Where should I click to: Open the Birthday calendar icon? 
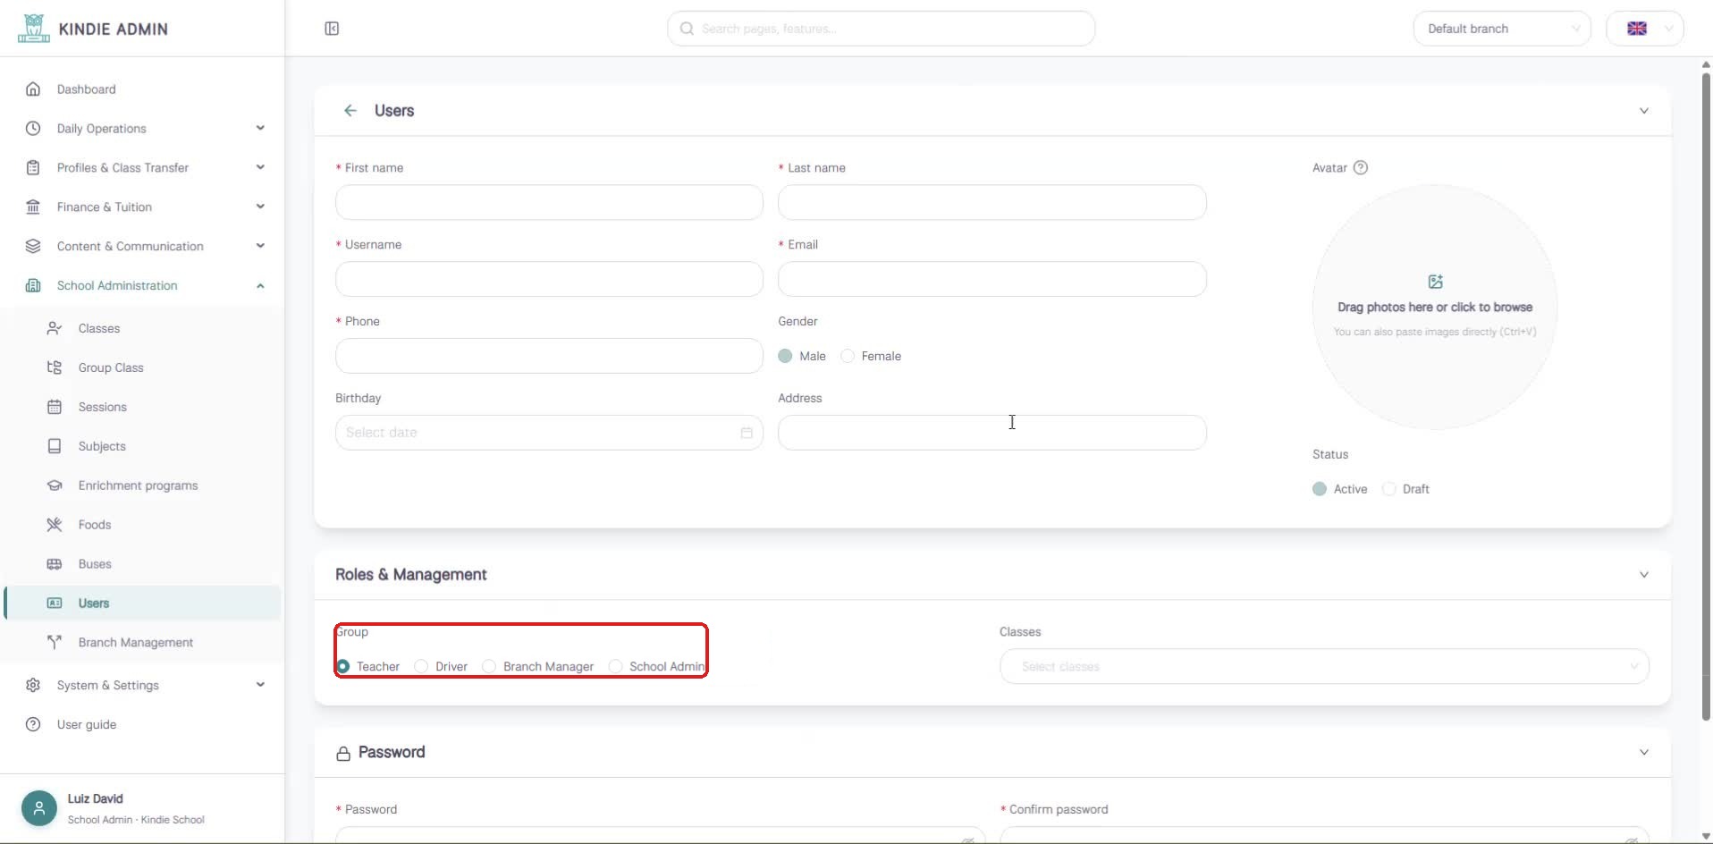click(747, 433)
